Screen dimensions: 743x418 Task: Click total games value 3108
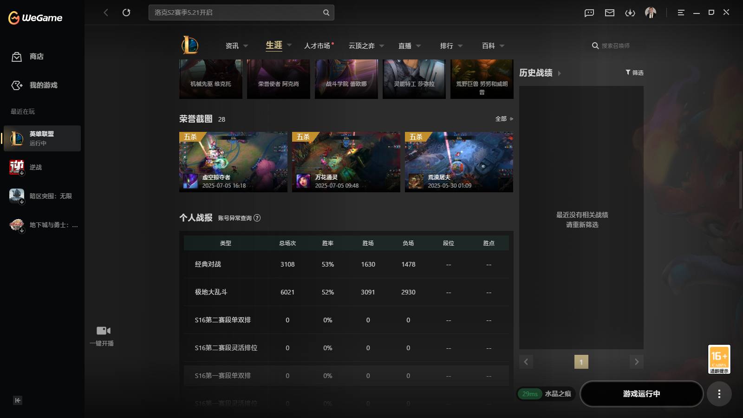point(287,264)
